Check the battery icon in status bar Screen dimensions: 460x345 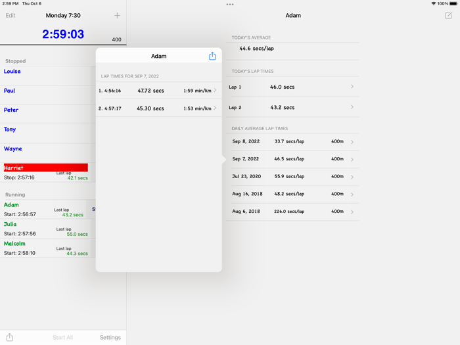click(x=453, y=4)
